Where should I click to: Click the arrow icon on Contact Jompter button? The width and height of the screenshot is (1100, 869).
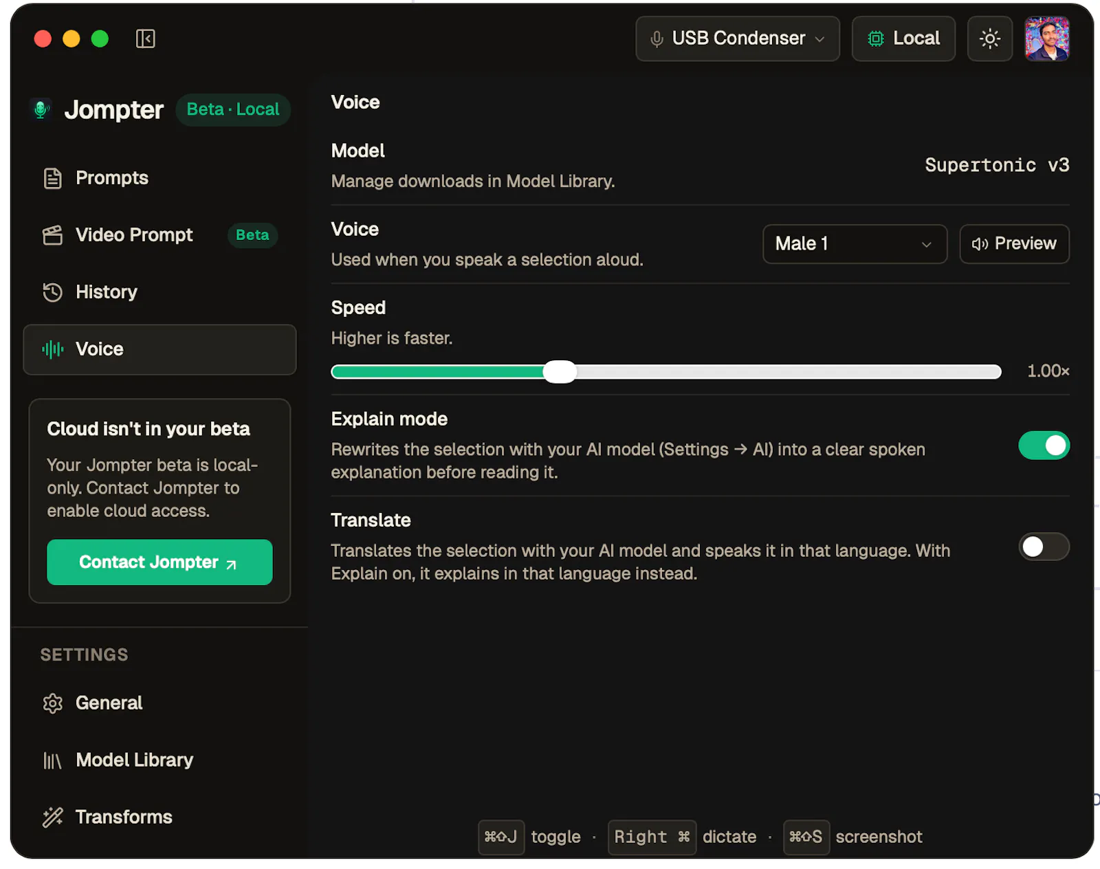click(x=232, y=564)
